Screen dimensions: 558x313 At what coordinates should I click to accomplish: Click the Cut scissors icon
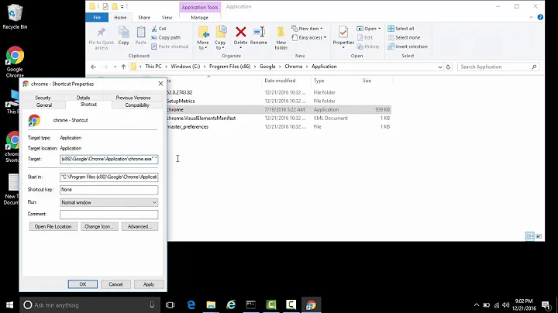click(154, 29)
